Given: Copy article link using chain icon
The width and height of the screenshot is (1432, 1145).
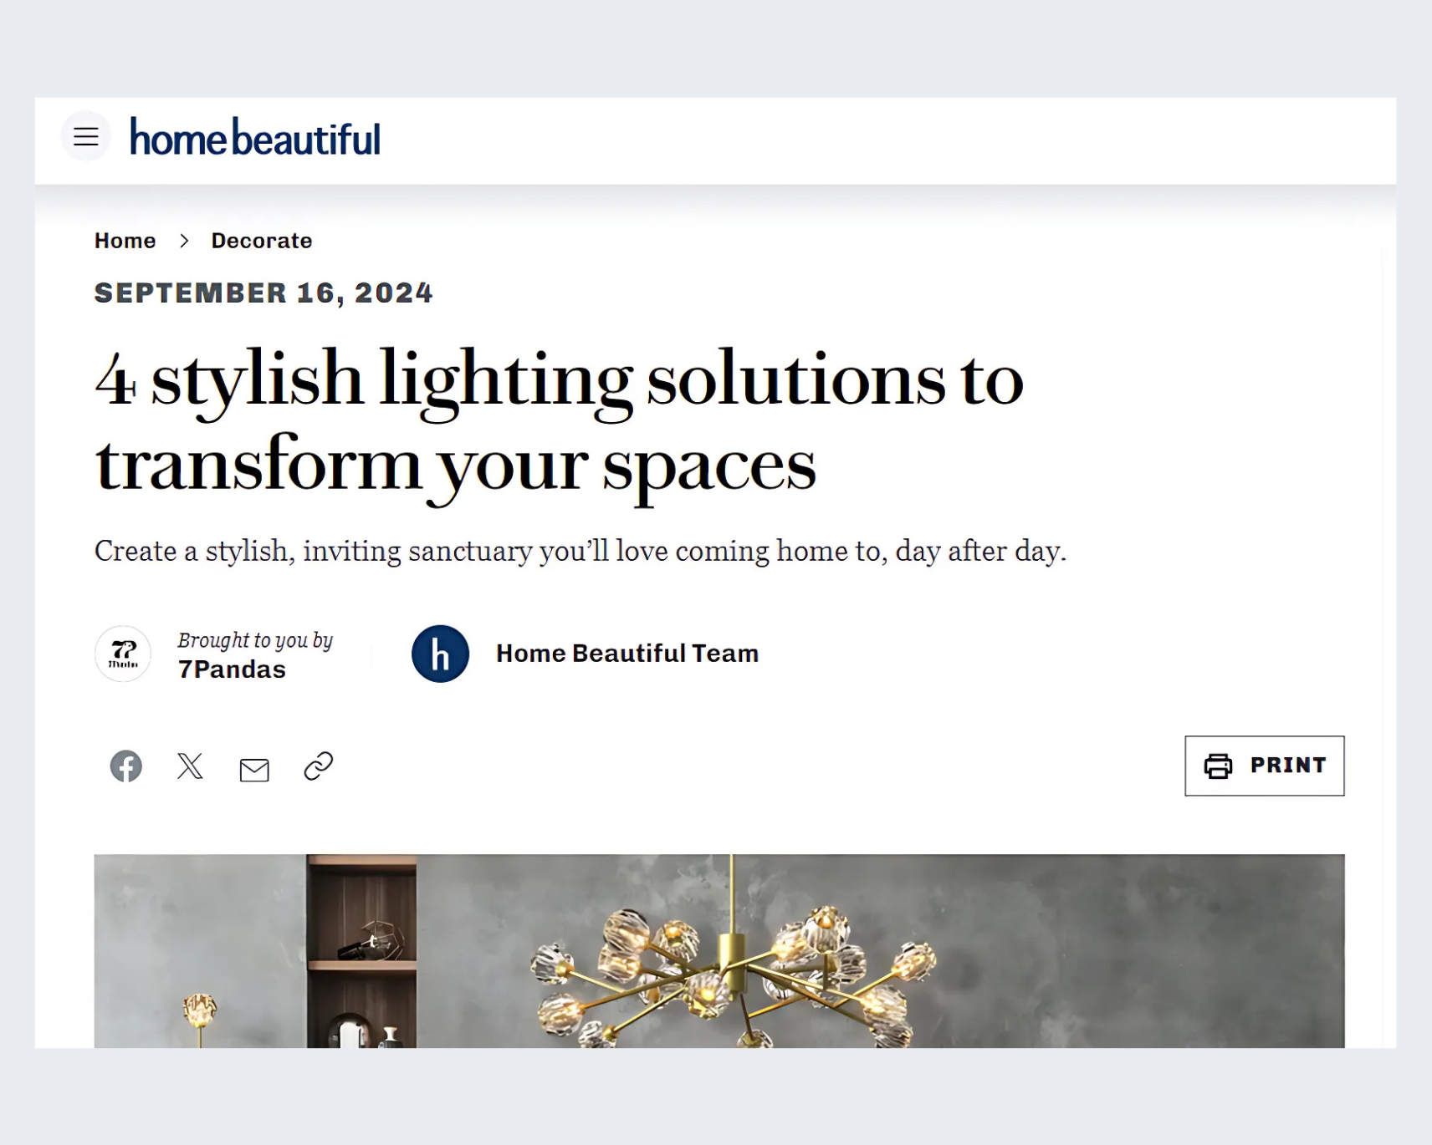Looking at the screenshot, I should pyautogui.click(x=319, y=766).
